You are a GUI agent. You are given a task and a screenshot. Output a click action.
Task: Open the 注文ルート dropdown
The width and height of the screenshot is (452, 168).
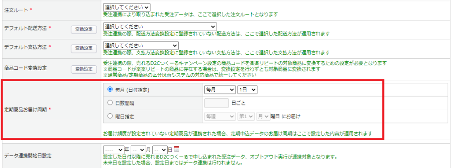click(x=127, y=7)
